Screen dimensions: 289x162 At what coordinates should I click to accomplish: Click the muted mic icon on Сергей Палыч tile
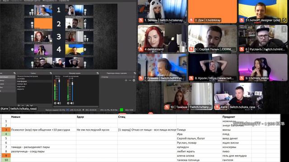coord(191,49)
